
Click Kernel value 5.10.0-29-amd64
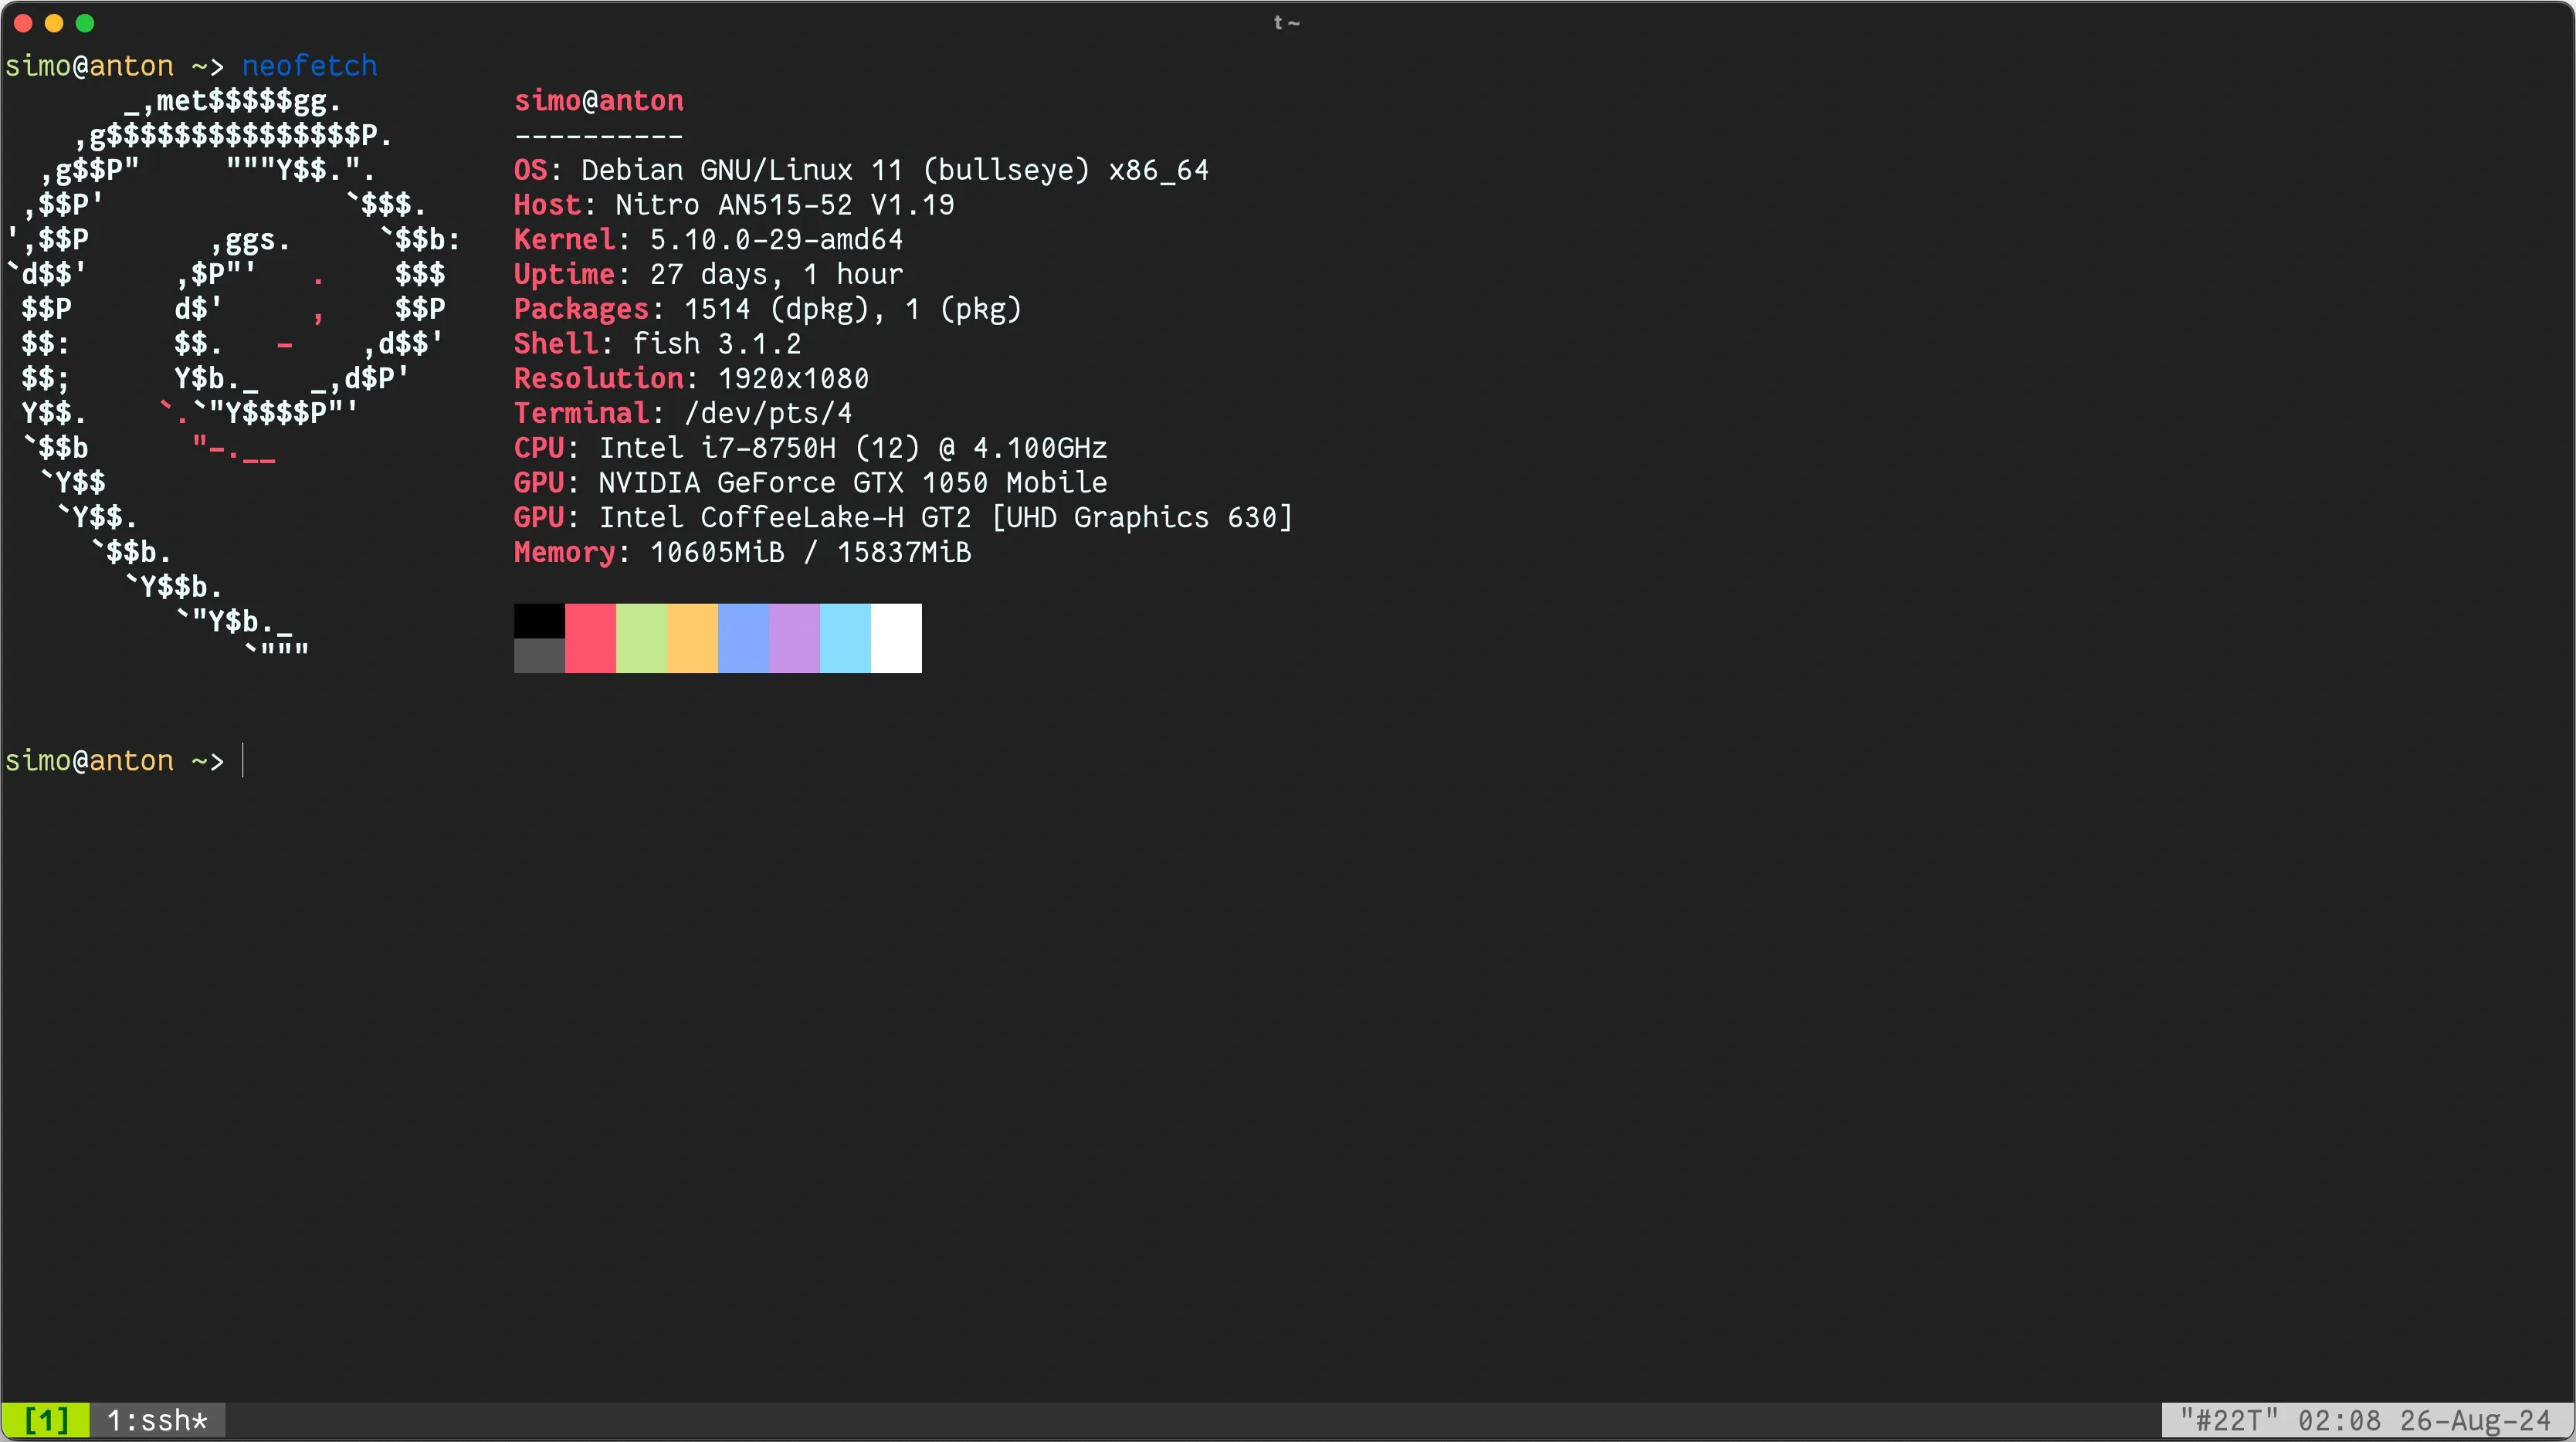coord(776,240)
